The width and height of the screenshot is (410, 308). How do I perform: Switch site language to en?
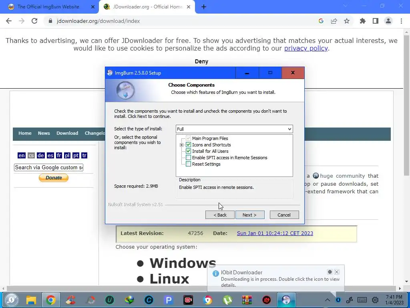click(22, 155)
